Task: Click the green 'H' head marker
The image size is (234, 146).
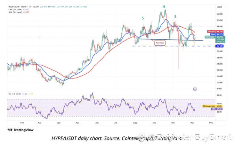Action: (164, 7)
